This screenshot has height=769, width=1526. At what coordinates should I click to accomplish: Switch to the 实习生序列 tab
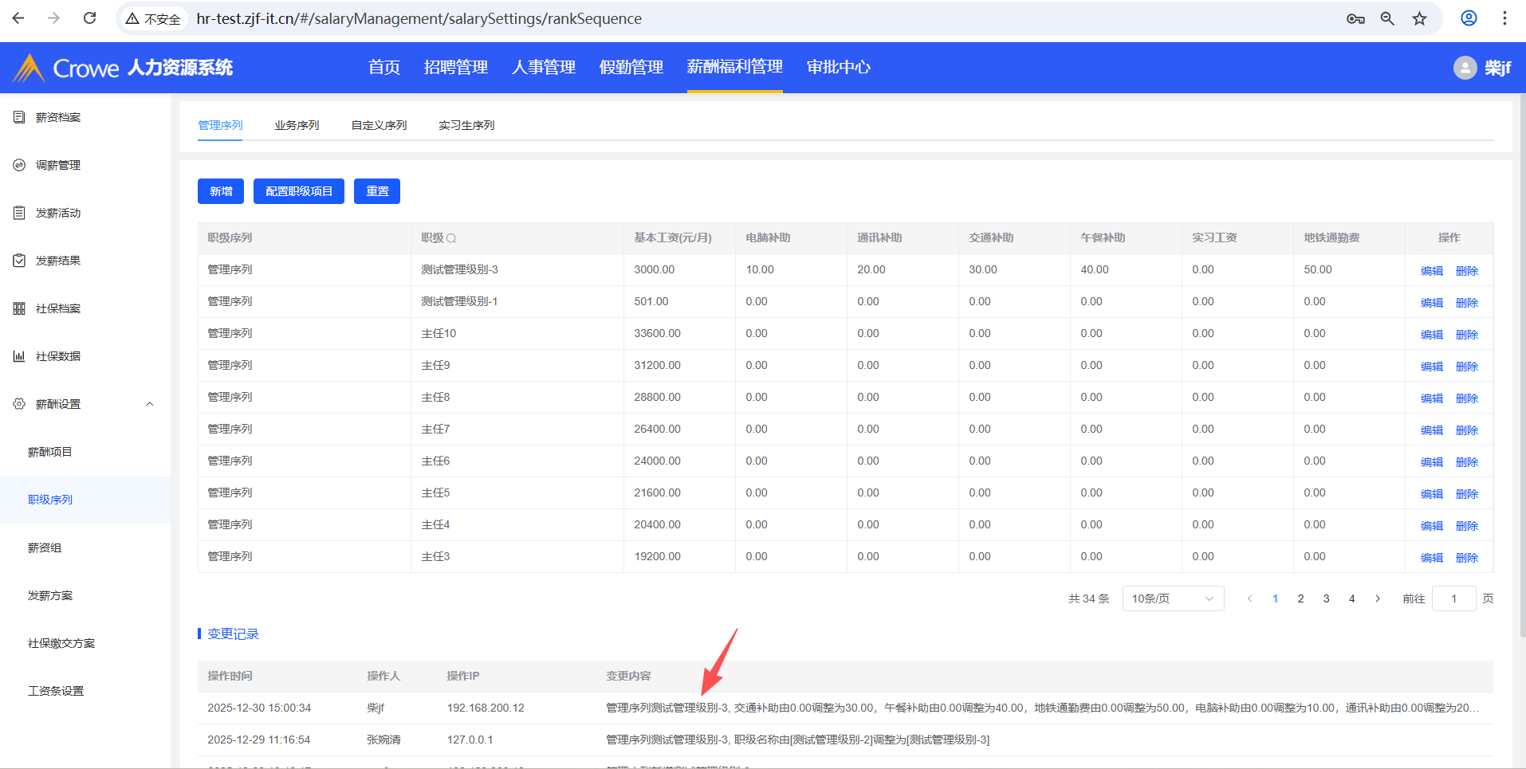coord(466,125)
